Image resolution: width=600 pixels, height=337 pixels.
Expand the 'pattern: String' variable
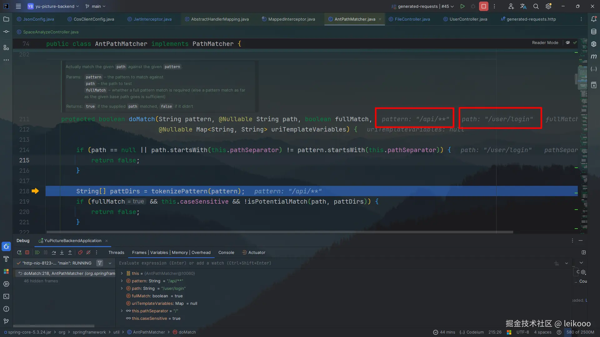[x=122, y=281]
